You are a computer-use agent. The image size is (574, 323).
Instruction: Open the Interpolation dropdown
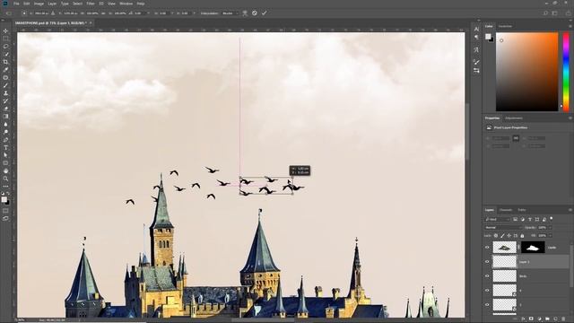(230, 13)
